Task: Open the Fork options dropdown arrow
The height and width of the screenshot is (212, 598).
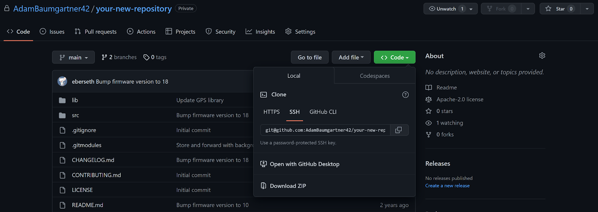Action: (528, 9)
